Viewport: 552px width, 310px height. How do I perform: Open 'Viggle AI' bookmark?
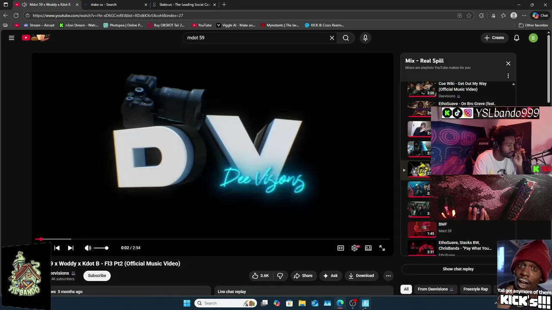tap(235, 25)
